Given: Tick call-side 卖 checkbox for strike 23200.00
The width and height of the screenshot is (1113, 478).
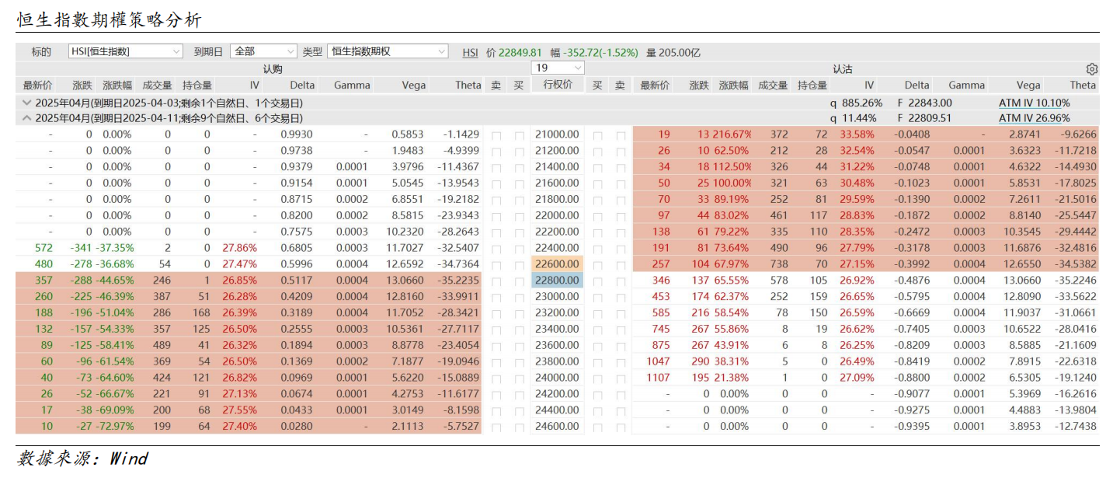Looking at the screenshot, I should point(496,312).
